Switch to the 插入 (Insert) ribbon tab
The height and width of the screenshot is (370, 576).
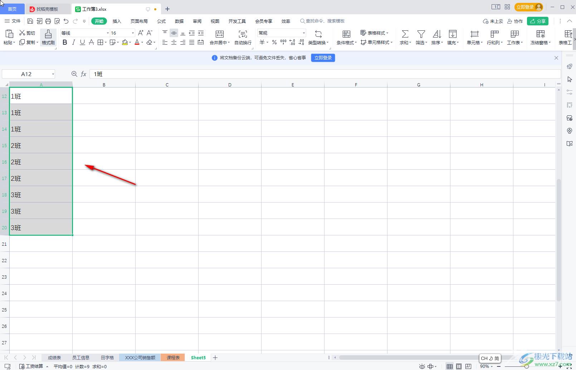117,21
